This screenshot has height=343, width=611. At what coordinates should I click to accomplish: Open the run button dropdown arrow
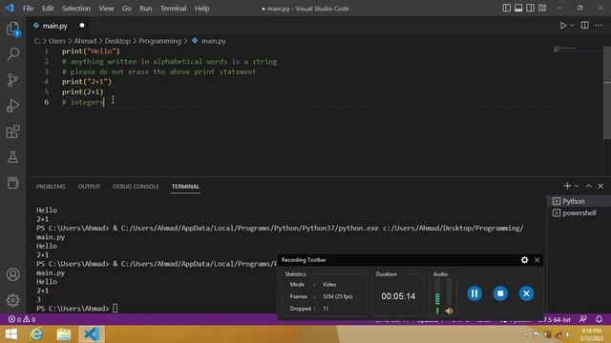point(572,26)
